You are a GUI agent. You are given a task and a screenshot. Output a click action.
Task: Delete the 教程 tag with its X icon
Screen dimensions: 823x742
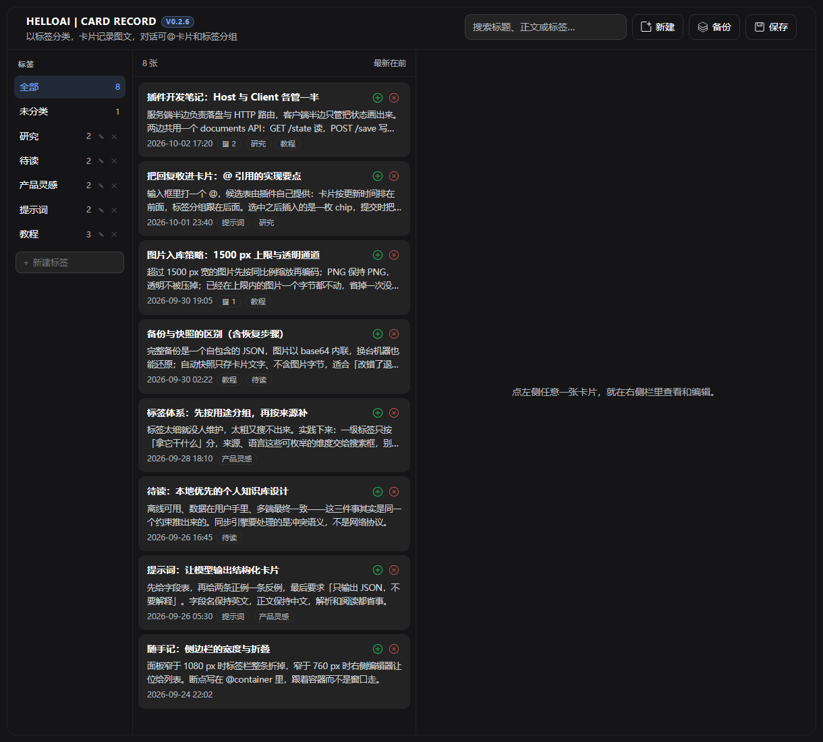coord(114,235)
